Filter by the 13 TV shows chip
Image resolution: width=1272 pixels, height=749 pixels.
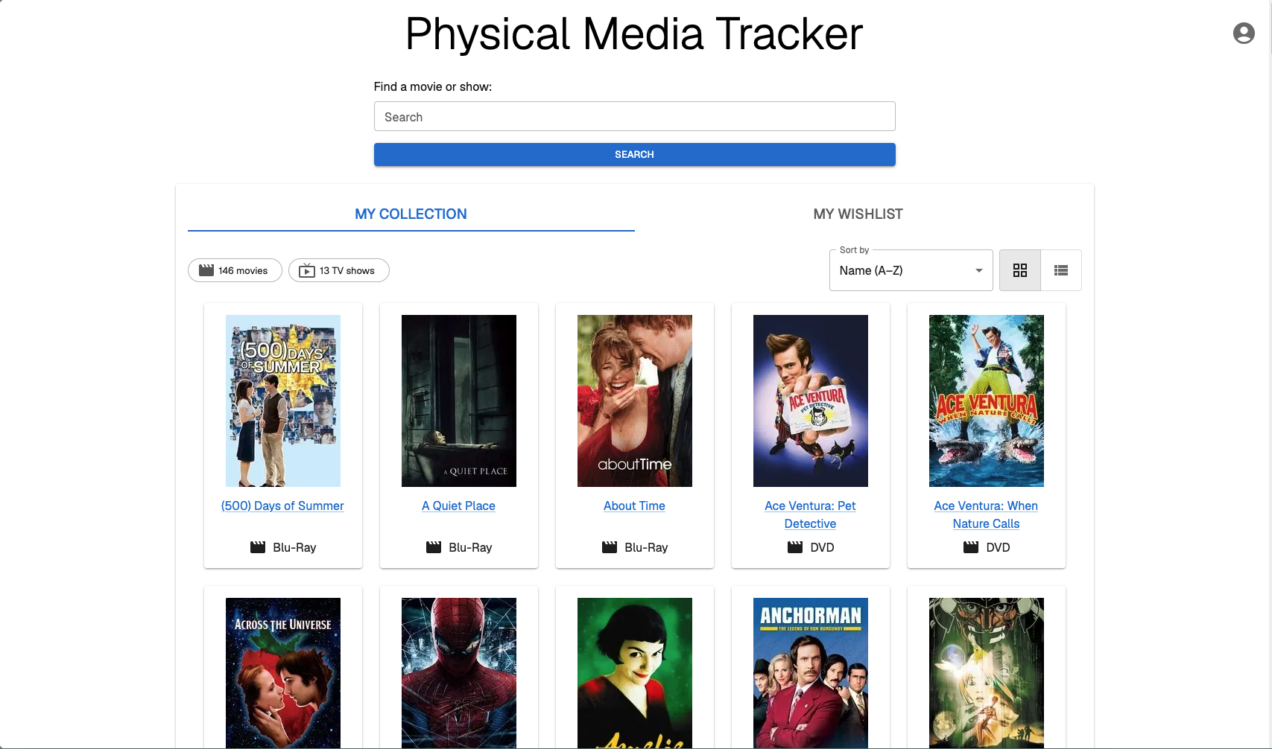(x=338, y=270)
